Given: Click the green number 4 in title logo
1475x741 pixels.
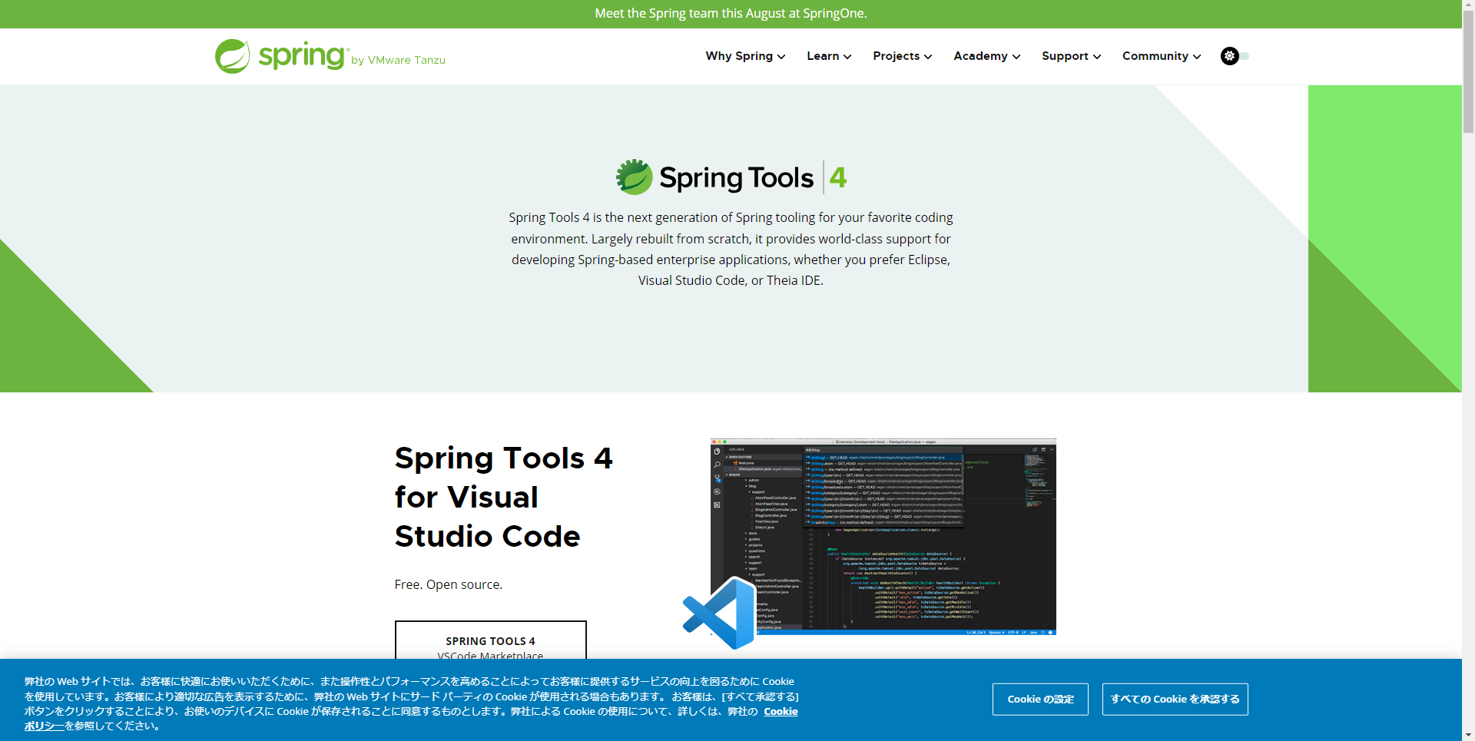Looking at the screenshot, I should click(x=838, y=177).
